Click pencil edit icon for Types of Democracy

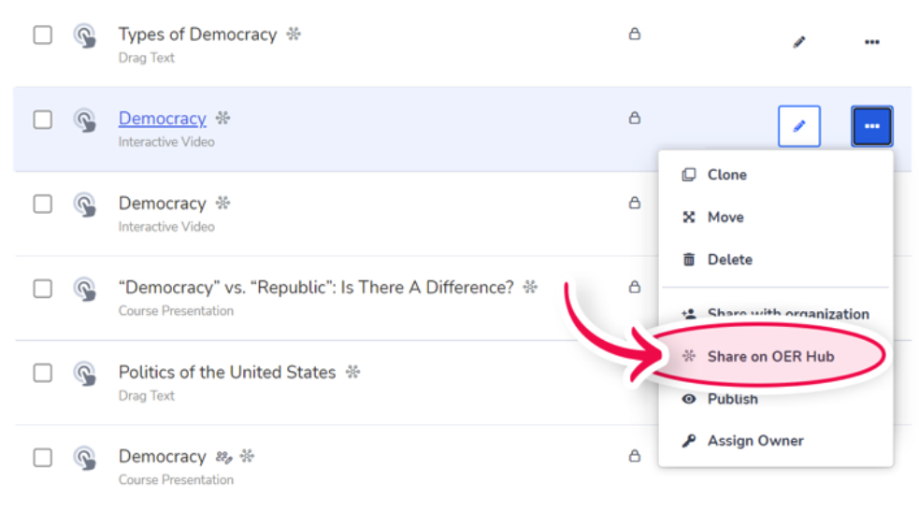coord(799,42)
